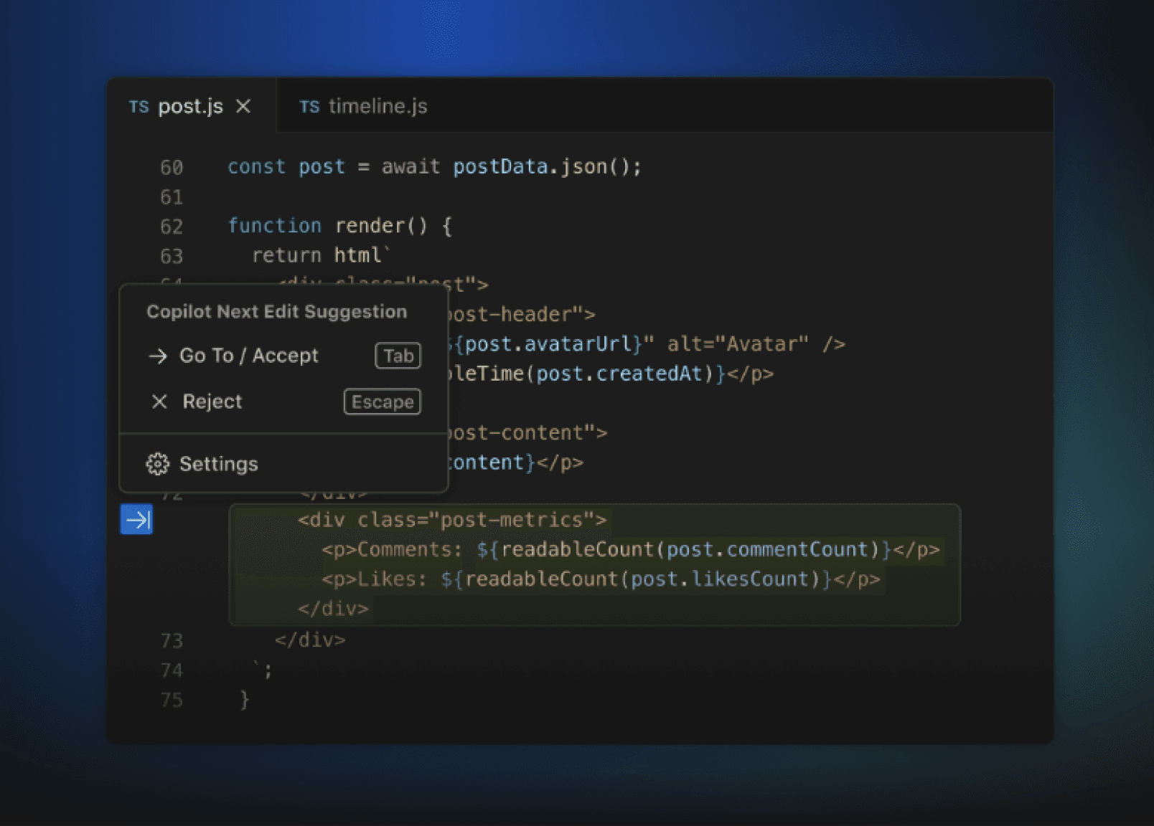The image size is (1154, 826).
Task: Close the post.js tab
Action: [243, 106]
